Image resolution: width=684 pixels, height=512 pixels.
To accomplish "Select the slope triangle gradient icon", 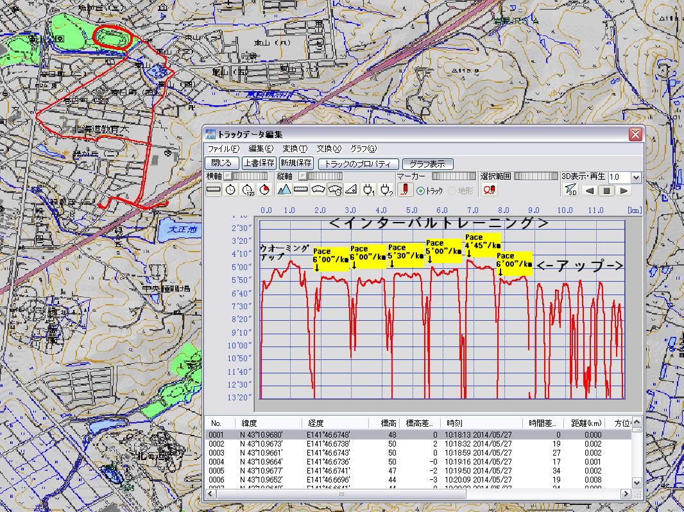I will [352, 190].
